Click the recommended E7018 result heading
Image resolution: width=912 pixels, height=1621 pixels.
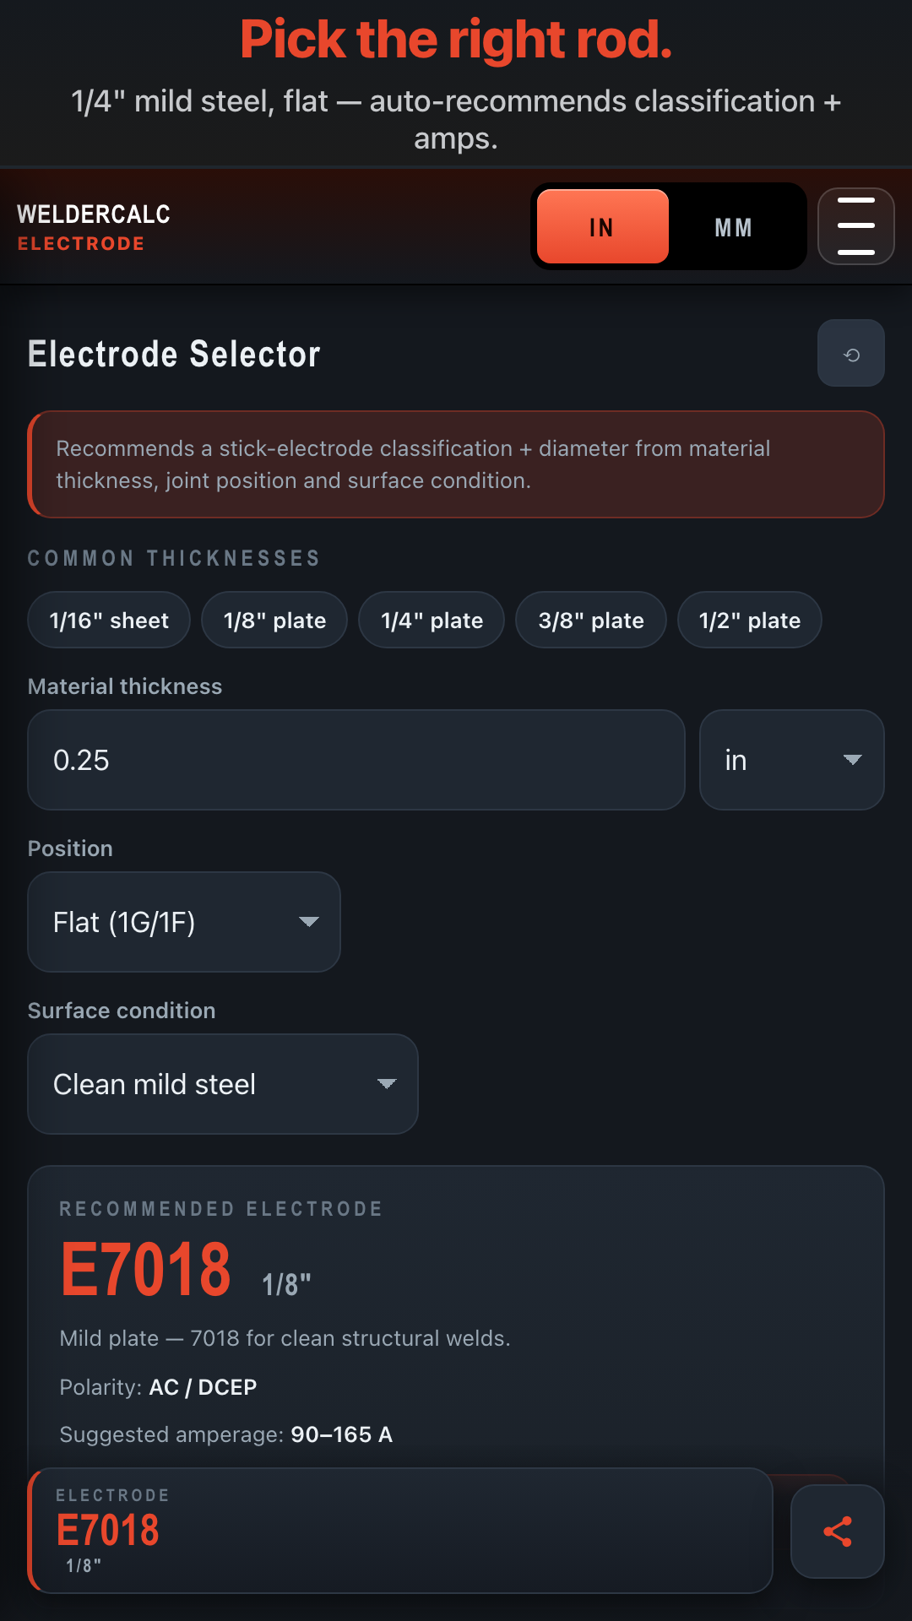click(146, 1270)
